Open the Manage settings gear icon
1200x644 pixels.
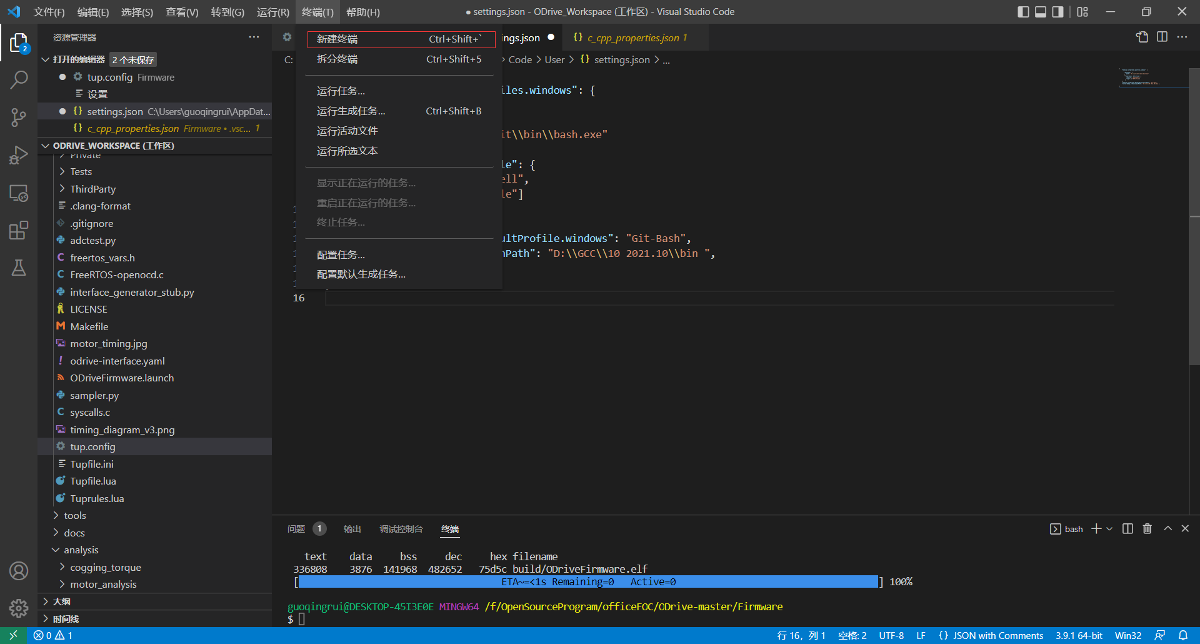(x=19, y=608)
